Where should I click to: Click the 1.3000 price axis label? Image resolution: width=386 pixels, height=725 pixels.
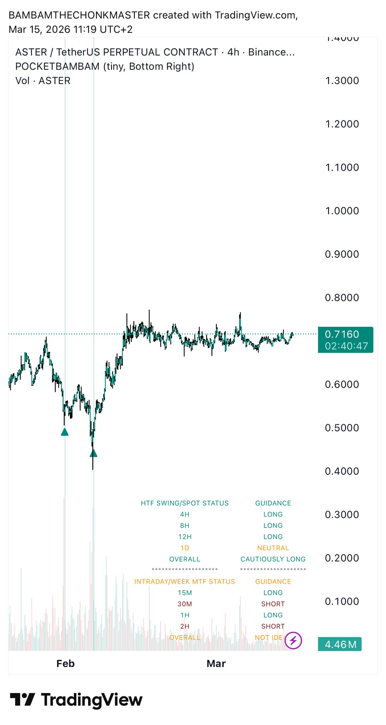click(342, 81)
